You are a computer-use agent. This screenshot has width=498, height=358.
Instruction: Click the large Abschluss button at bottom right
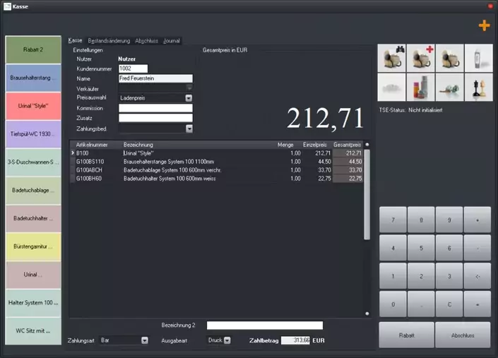(463, 335)
